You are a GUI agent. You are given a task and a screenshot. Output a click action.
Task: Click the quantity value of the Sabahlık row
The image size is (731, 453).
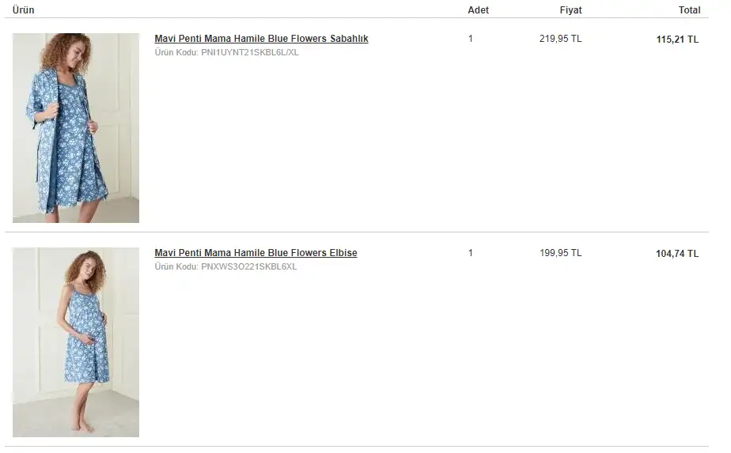click(471, 39)
